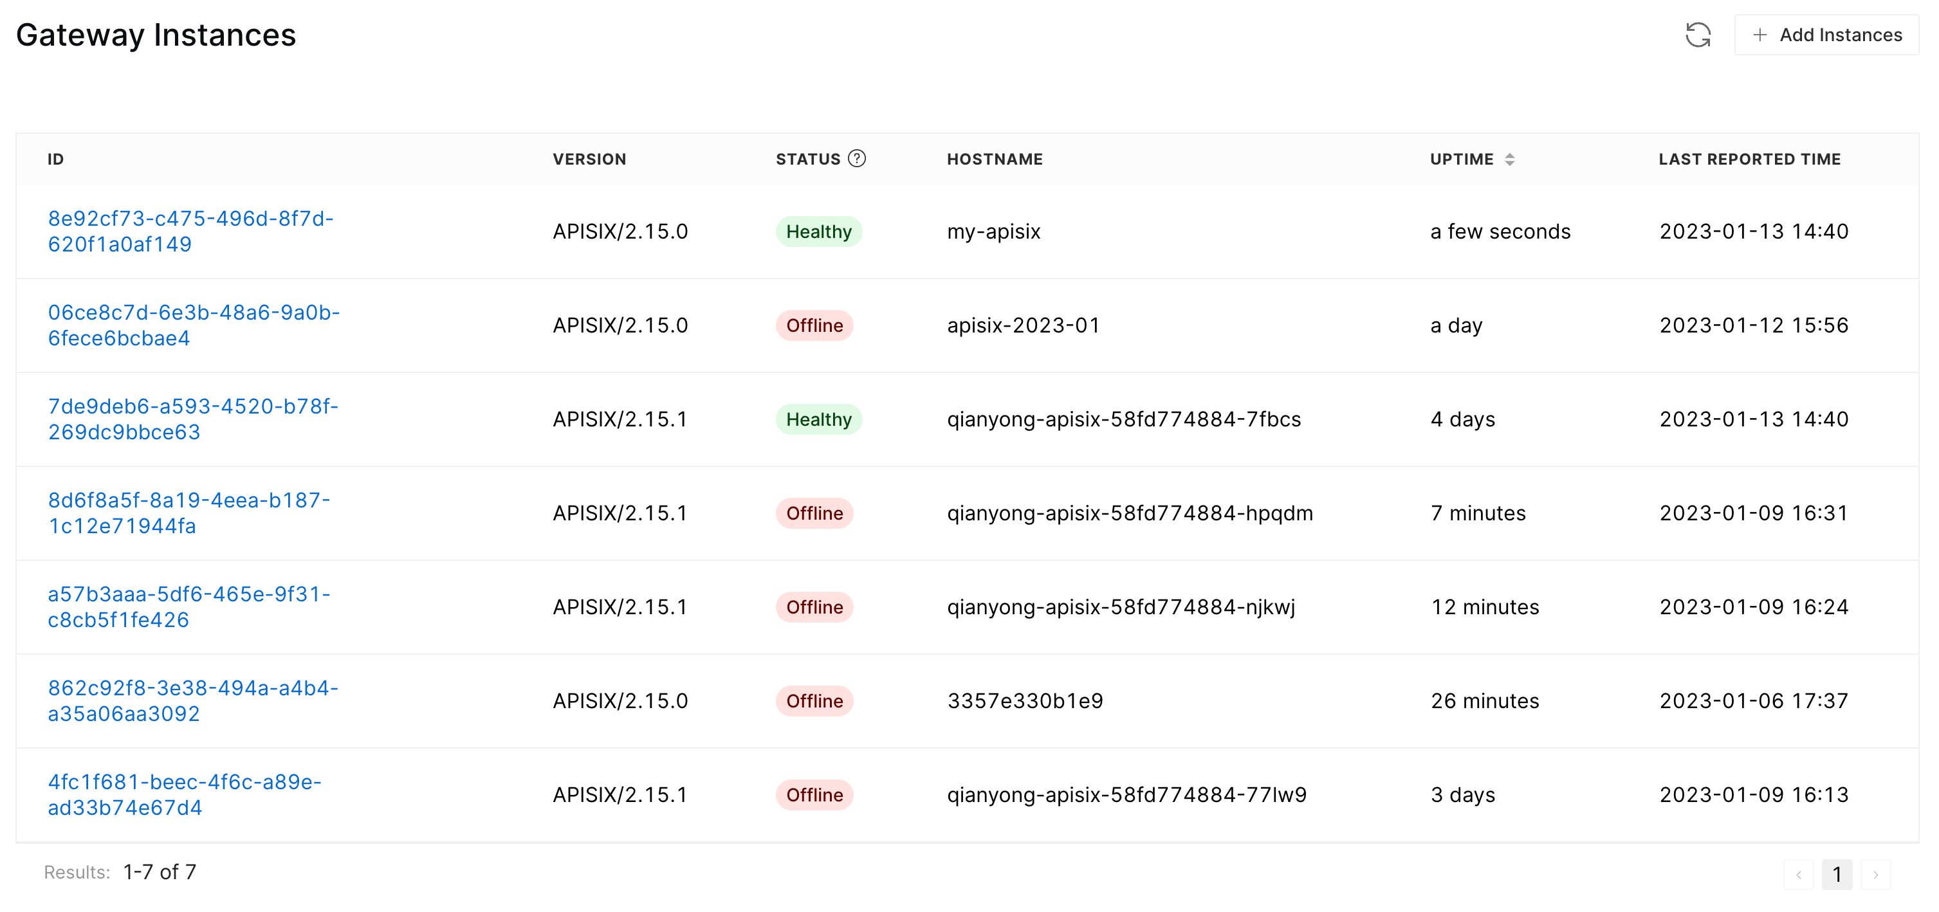
Task: Open instance 7de9deb6-a593-4520-b78f-269dc9bbce63
Action: pyautogui.click(x=193, y=419)
